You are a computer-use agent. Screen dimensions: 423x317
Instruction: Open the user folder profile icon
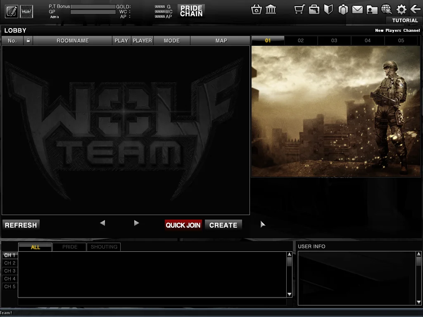(x=372, y=10)
